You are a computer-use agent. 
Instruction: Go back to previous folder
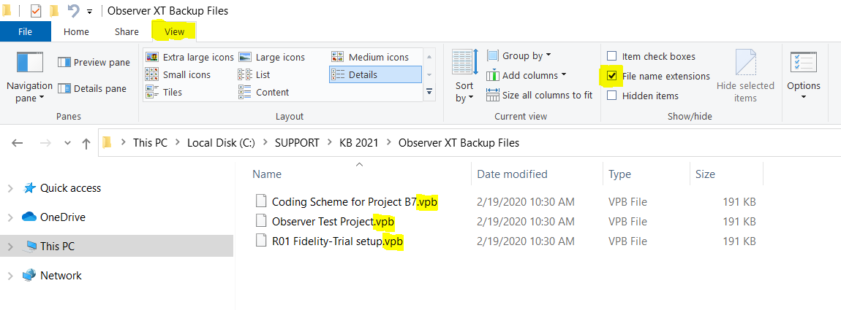17,143
